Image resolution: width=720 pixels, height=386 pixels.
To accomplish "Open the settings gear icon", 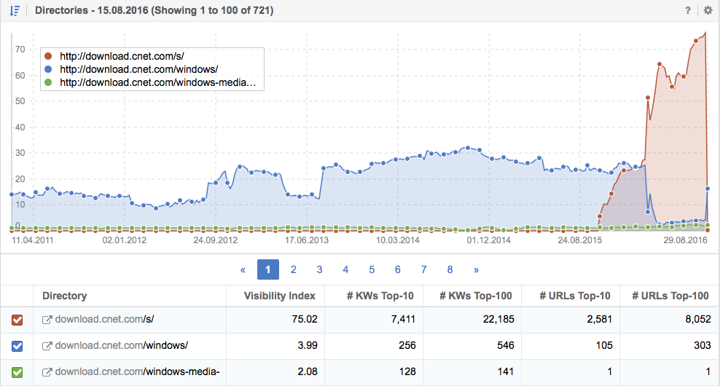I will [x=708, y=10].
